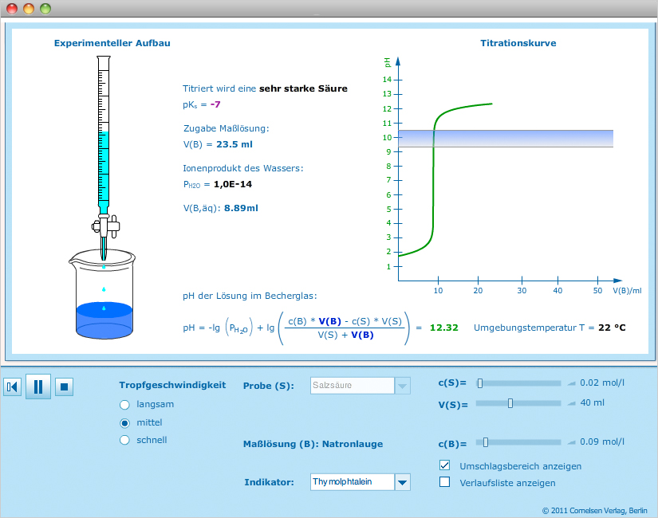Click the triangle icon beside the V(S) slider

(x=571, y=403)
